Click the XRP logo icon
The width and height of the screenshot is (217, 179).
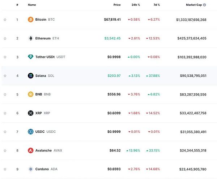click(31, 113)
